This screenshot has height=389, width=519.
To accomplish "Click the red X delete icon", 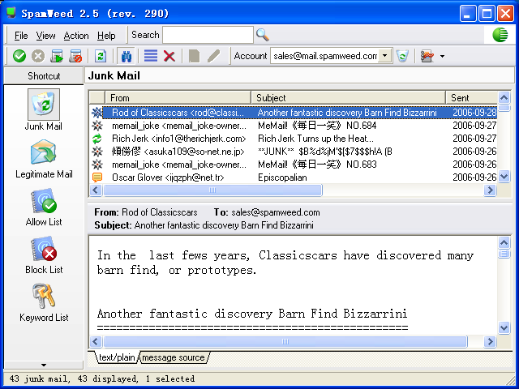I will click(169, 56).
